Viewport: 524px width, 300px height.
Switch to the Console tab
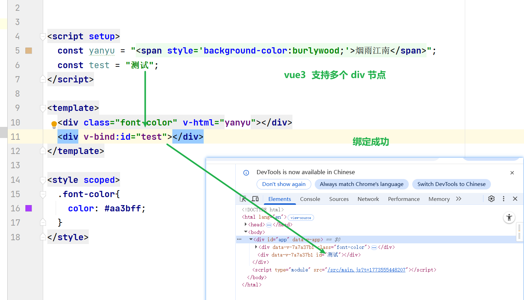point(310,199)
